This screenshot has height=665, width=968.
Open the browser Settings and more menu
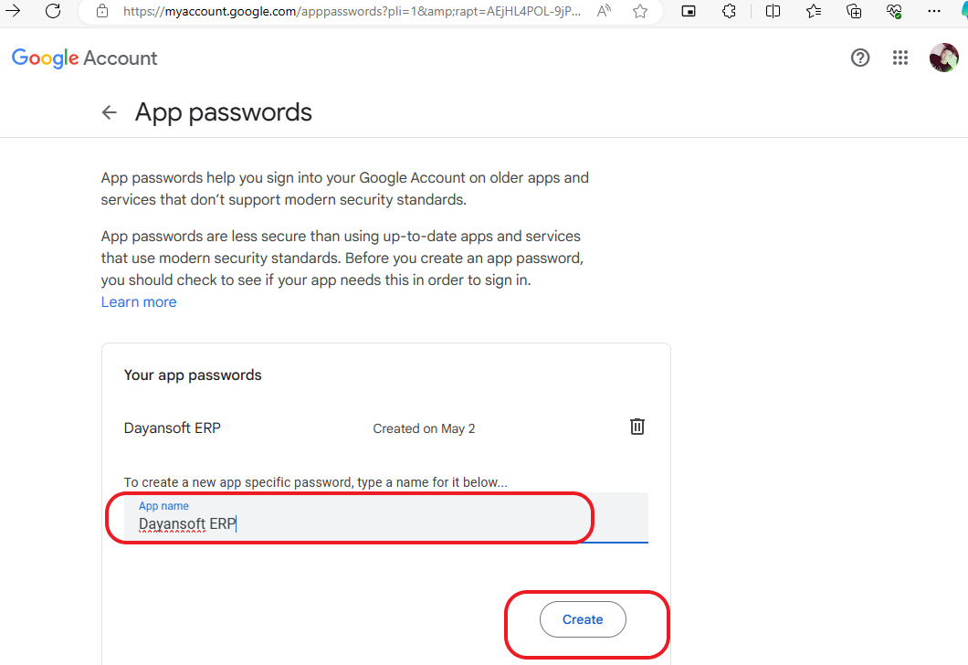934,10
